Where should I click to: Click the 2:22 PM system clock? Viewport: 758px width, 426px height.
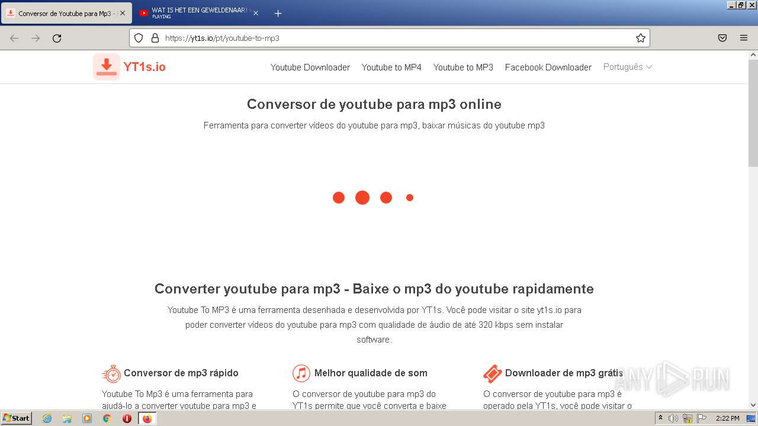point(727,418)
